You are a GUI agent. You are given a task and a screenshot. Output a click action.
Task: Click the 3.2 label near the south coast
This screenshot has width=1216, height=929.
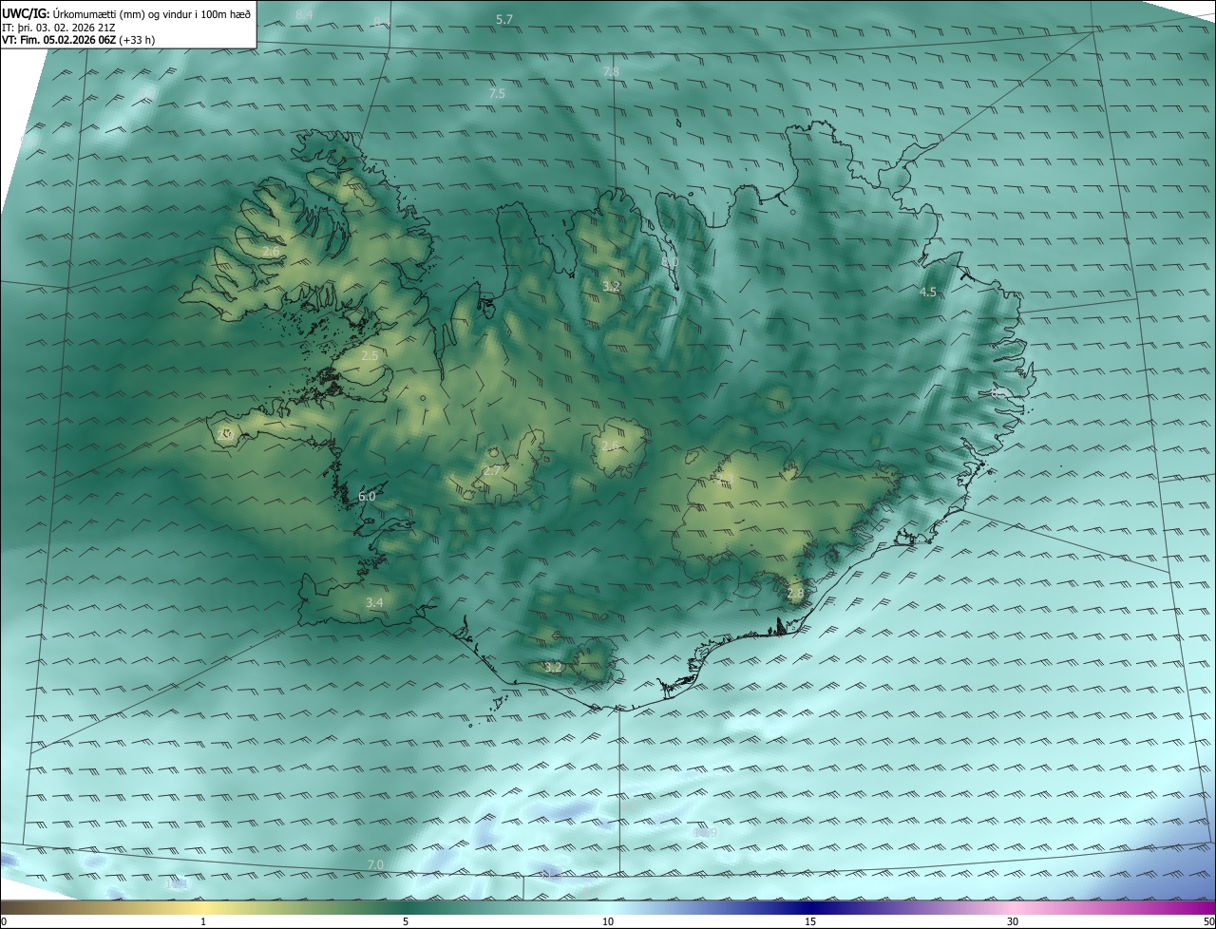[x=553, y=667]
